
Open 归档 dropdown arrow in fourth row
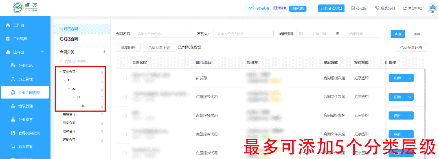click(x=410, y=135)
